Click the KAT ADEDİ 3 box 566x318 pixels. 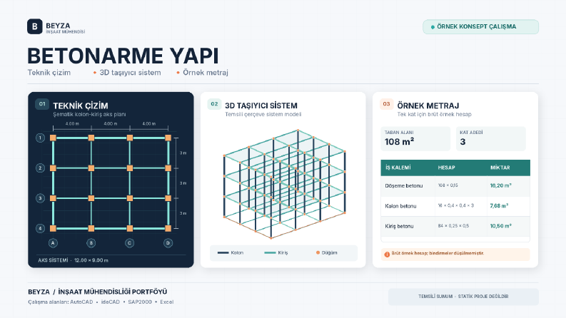[491, 138]
